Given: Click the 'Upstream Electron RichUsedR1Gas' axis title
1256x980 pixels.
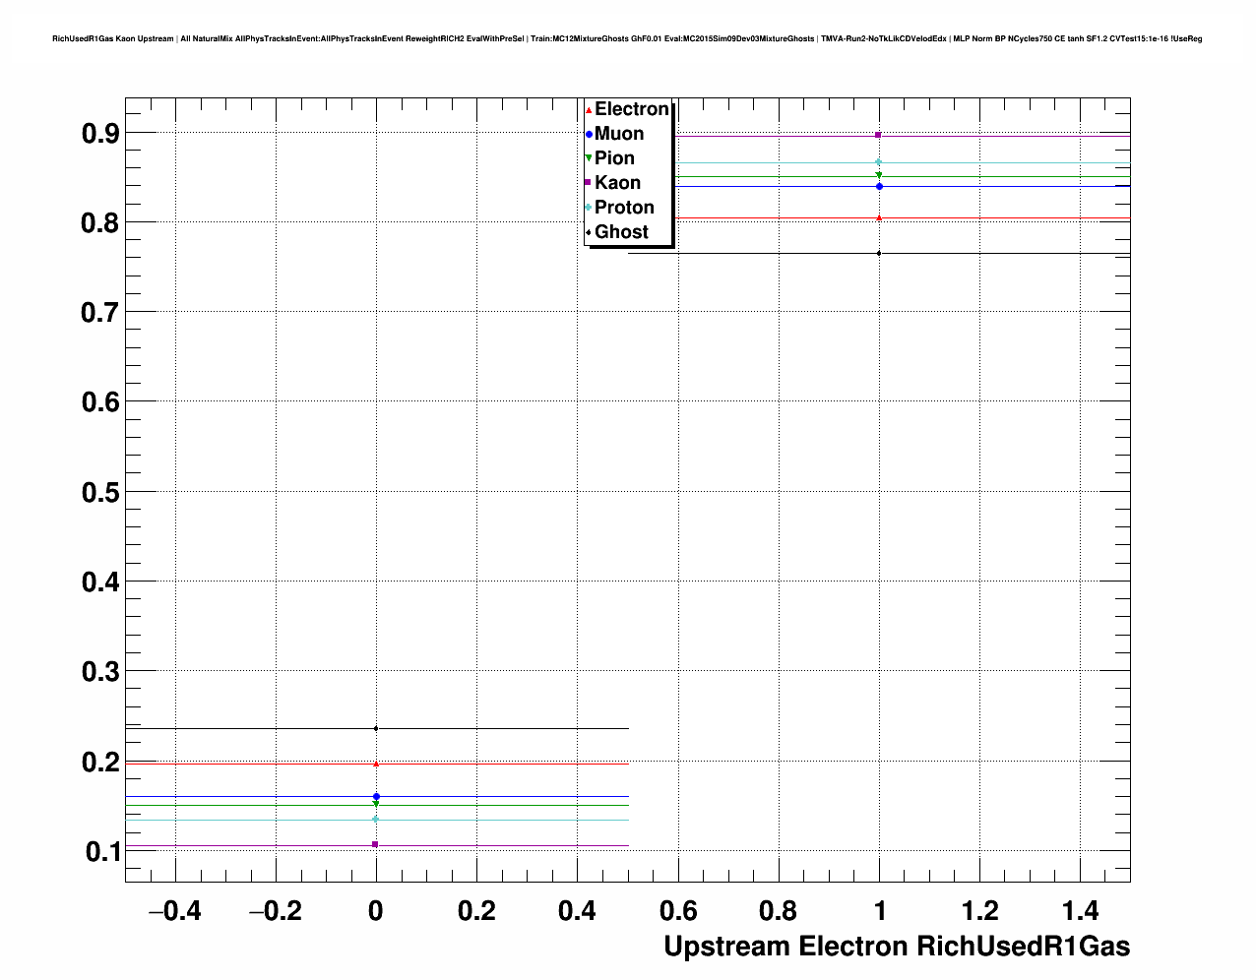Looking at the screenshot, I should tap(896, 947).
